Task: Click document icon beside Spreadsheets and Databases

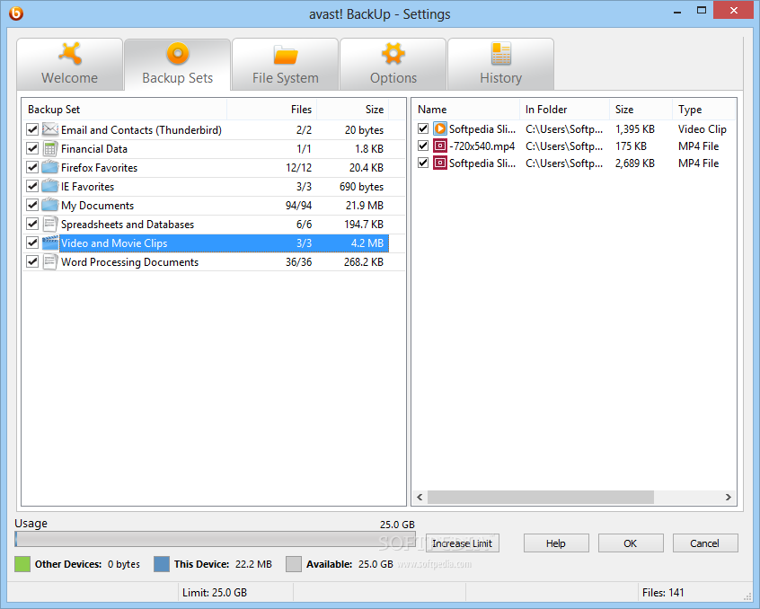Action: coord(50,224)
